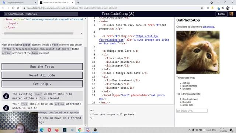This screenshot has height=133, width=236.
Task: Click Run the Tests button
Action: click(42, 66)
